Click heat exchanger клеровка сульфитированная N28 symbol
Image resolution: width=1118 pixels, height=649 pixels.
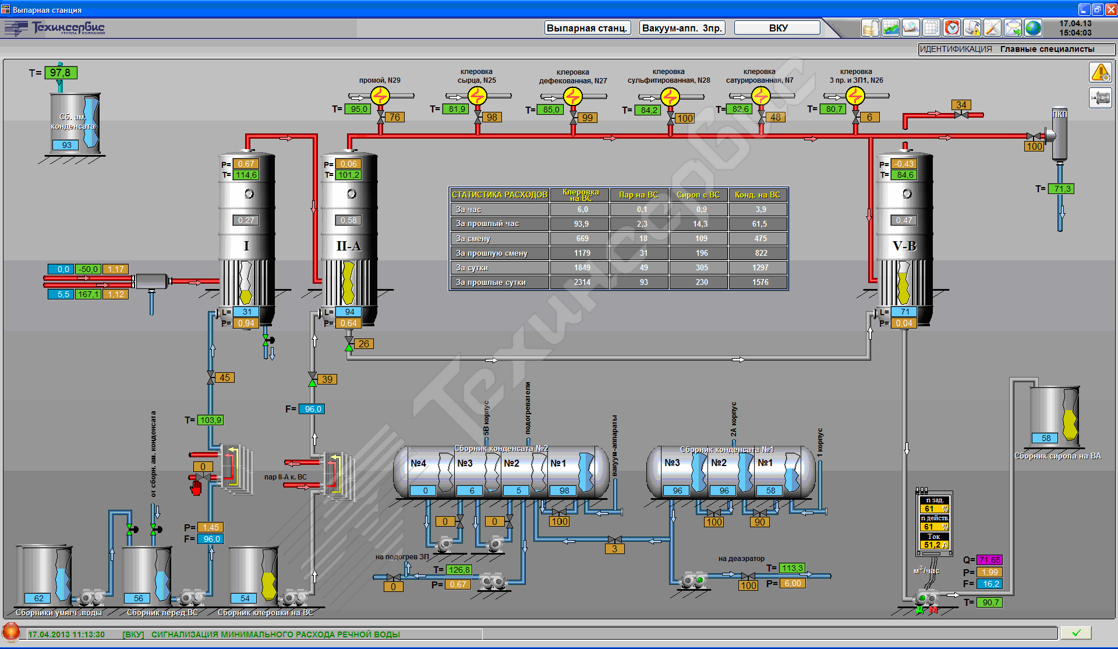[670, 96]
